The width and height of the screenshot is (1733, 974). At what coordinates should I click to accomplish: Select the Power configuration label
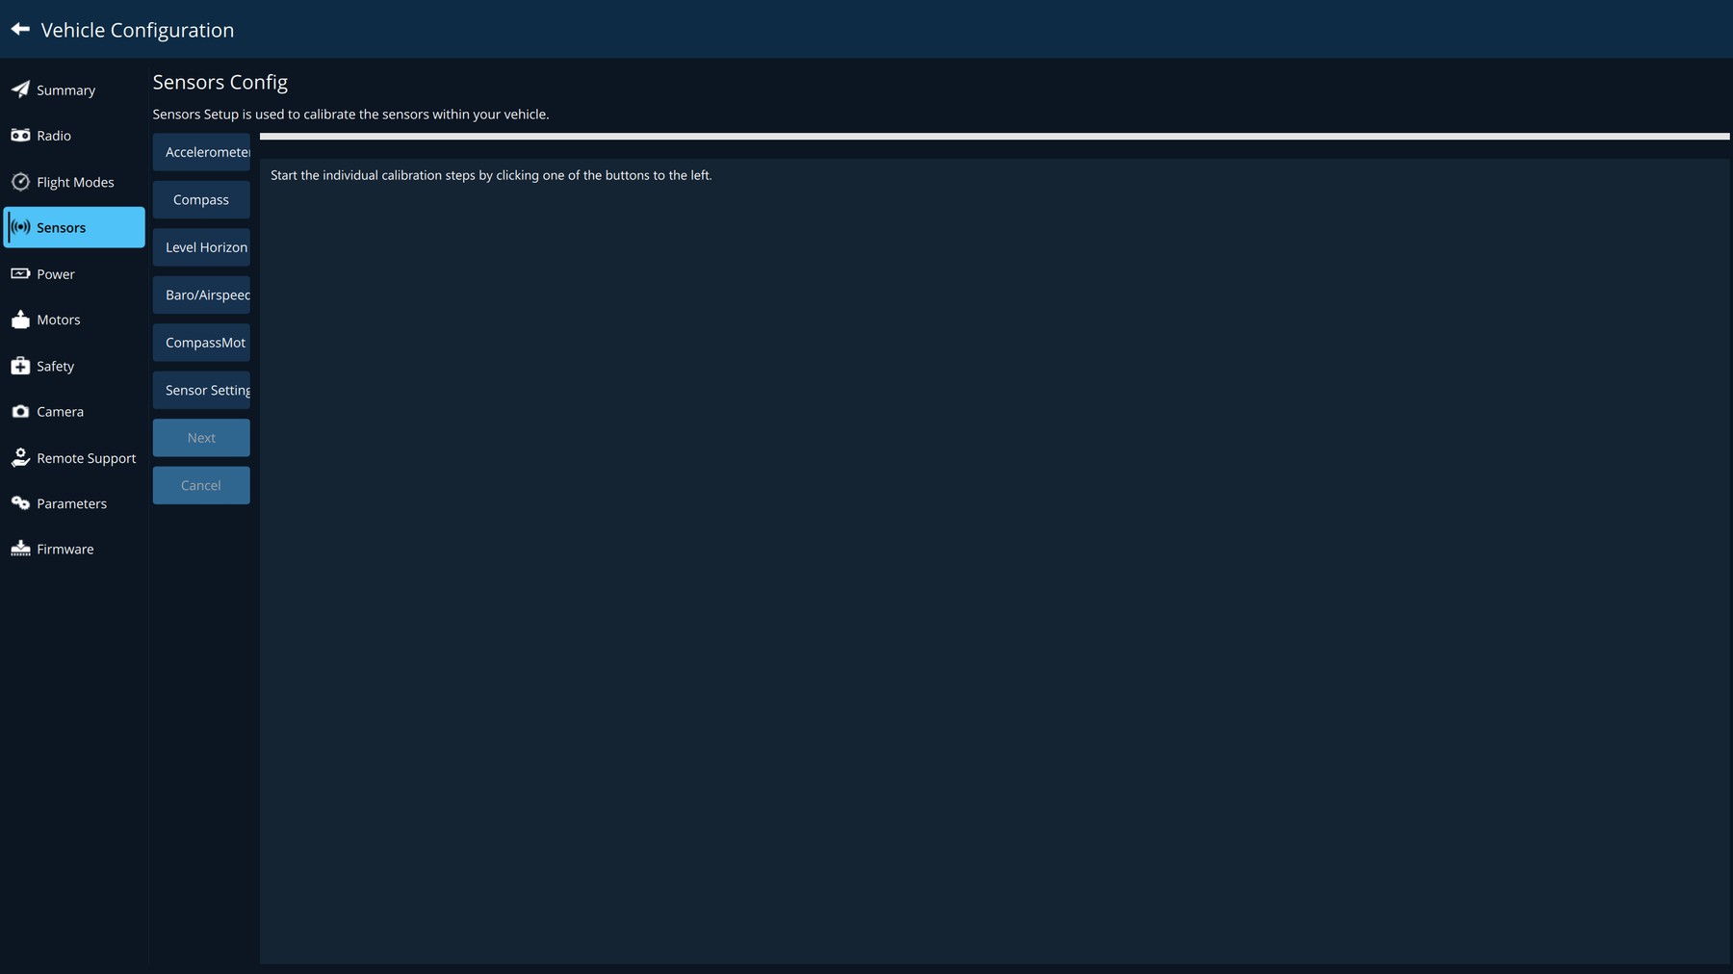pyautogui.click(x=56, y=274)
